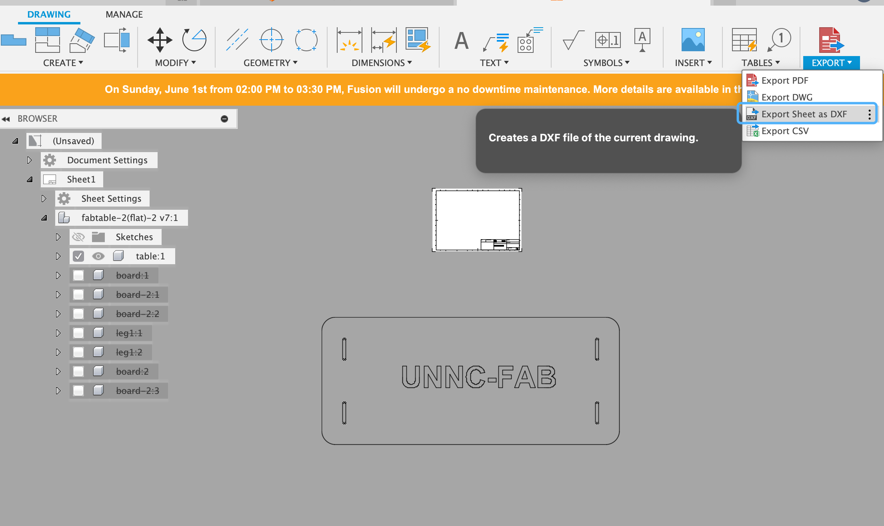Activate the Rotate tool
884x526 pixels.
(x=194, y=40)
